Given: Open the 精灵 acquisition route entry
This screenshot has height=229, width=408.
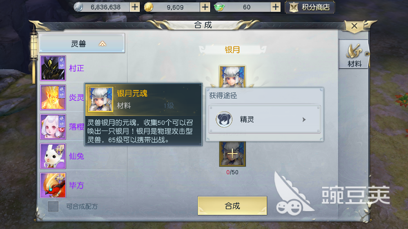Looking at the screenshot, I should 264,119.
